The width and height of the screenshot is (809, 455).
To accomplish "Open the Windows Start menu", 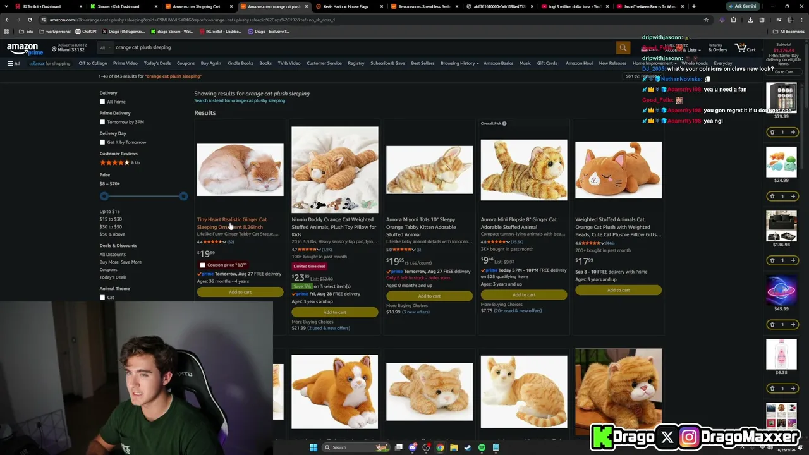I will point(313,447).
